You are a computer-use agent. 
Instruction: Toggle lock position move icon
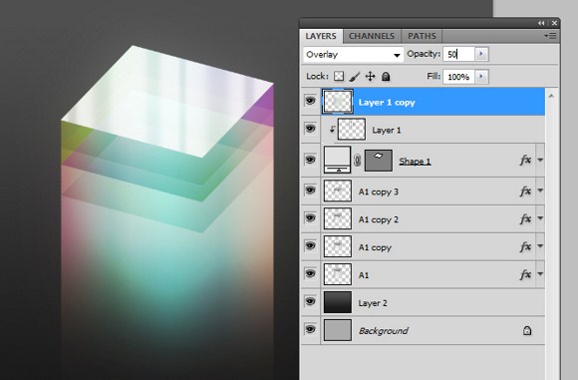coord(370,77)
